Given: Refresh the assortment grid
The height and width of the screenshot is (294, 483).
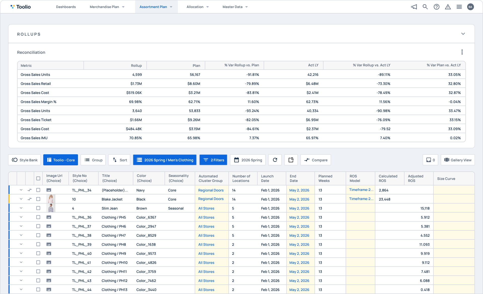Looking at the screenshot, I should [x=275, y=160].
